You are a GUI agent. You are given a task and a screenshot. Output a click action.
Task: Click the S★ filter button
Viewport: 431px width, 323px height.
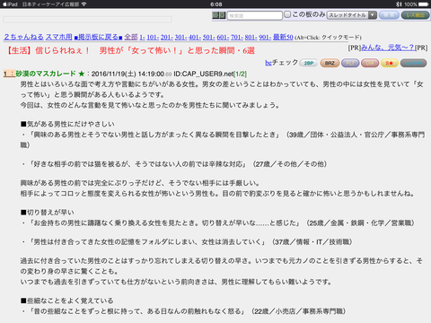click(390, 63)
